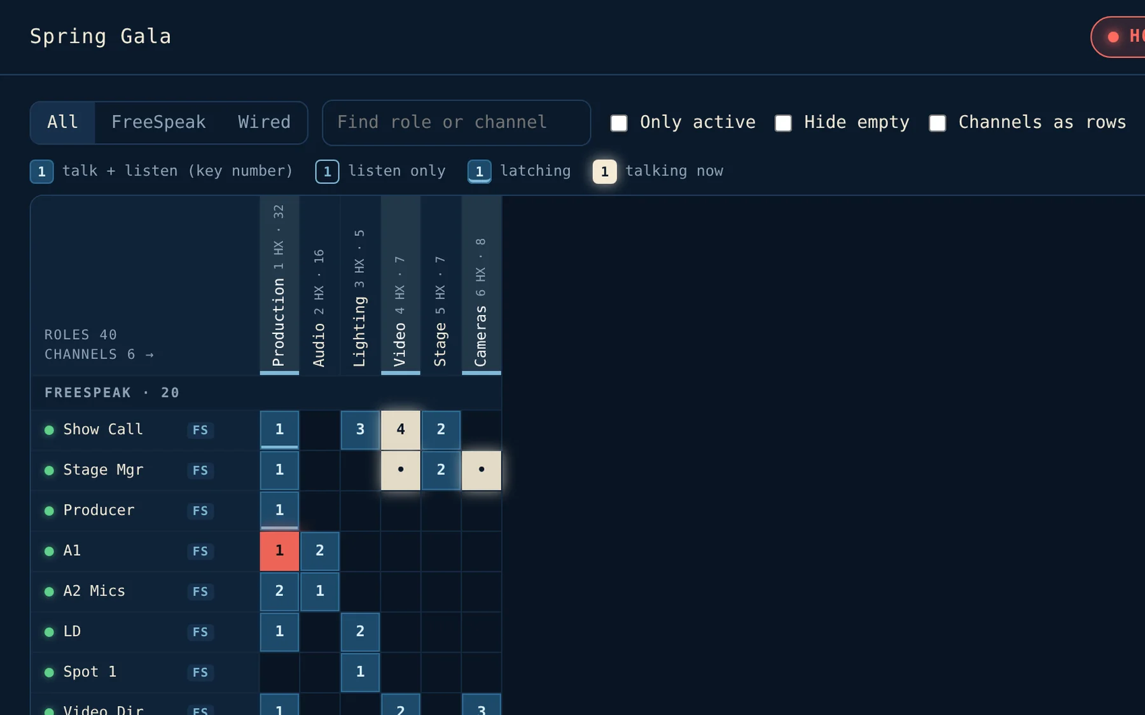Click the CHANNELS 6 arrow label
This screenshot has height=715, width=1145.
pyautogui.click(x=99, y=354)
